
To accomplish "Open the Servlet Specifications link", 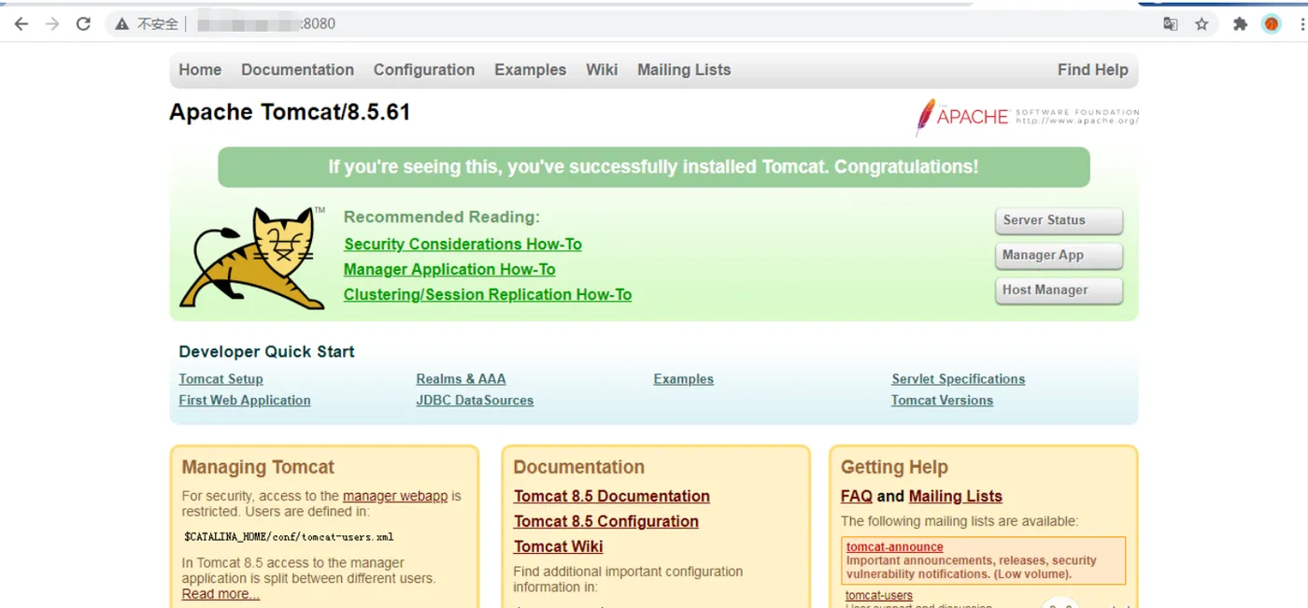I will click(x=959, y=379).
